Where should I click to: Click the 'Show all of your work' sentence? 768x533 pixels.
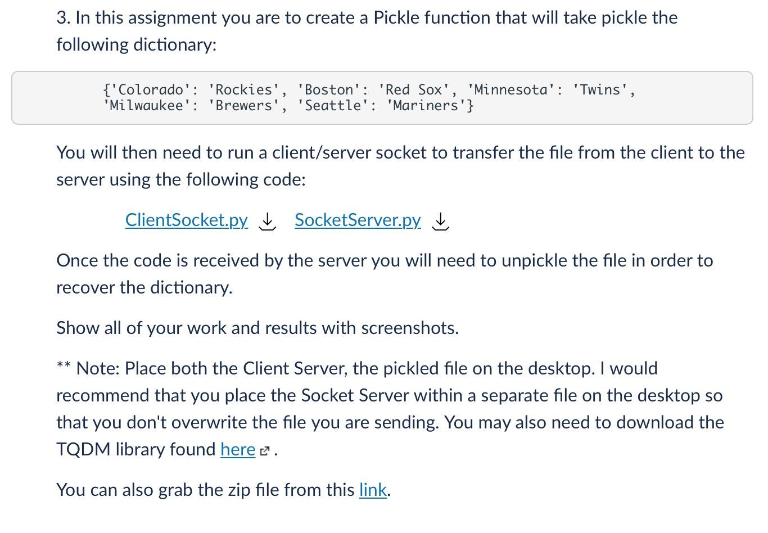[x=257, y=328]
